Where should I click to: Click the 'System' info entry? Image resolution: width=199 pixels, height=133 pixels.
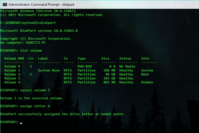(x=147, y=70)
